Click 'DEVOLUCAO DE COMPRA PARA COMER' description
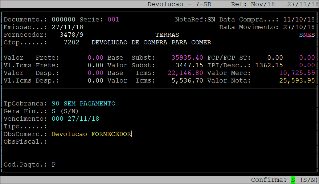The image size is (319, 184). (151, 43)
